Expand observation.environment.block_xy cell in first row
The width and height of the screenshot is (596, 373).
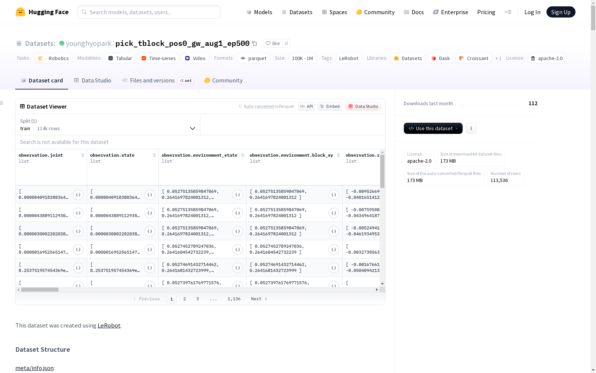pyautogui.click(x=334, y=195)
